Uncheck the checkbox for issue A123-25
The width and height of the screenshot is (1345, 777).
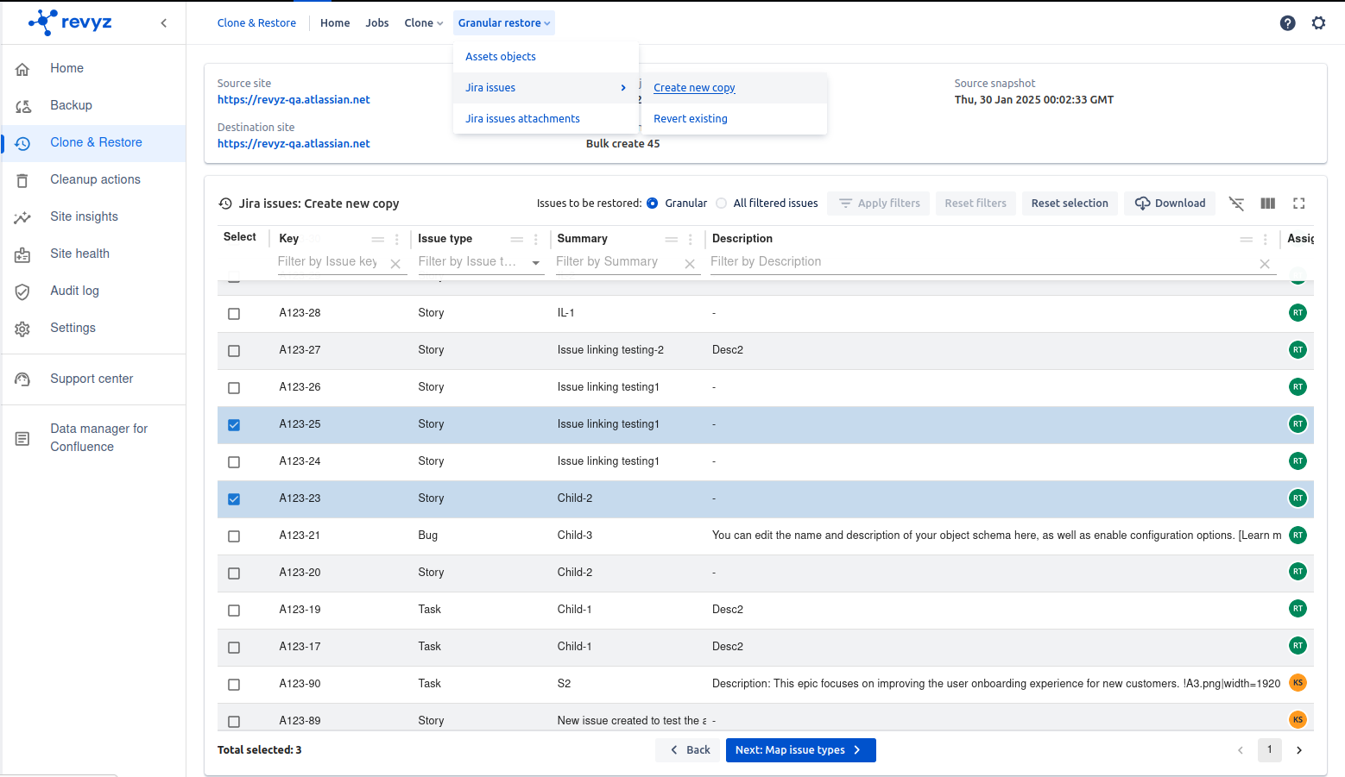point(234,425)
